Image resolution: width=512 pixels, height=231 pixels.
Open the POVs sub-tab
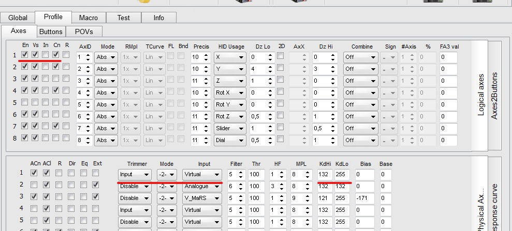pyautogui.click(x=84, y=32)
